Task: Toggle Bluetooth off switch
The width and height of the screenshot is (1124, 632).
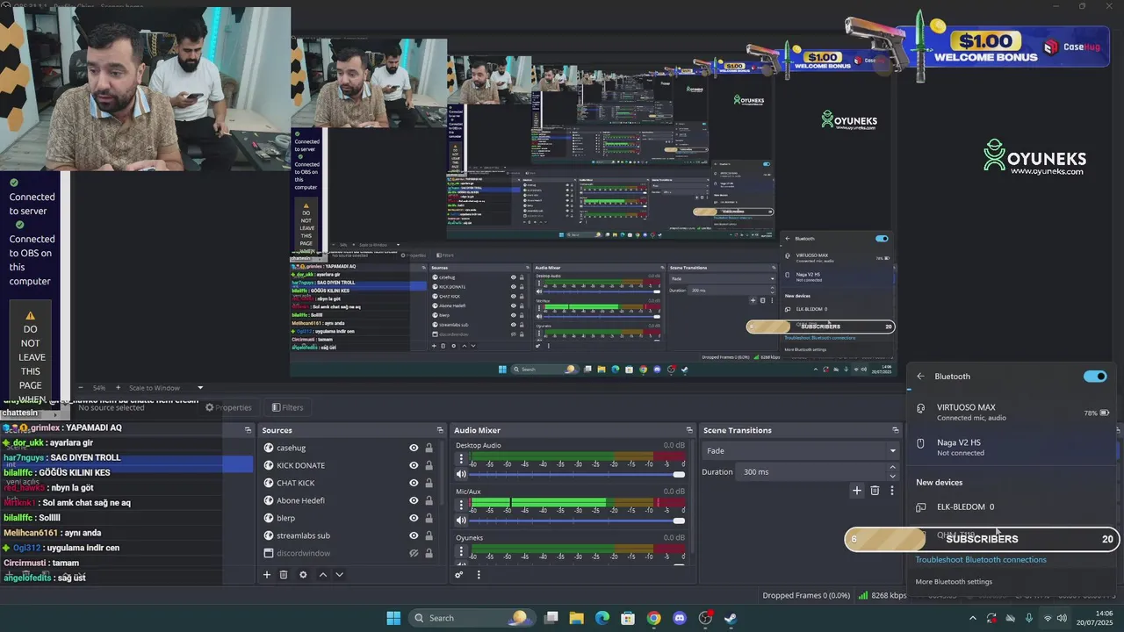Action: point(1095,377)
